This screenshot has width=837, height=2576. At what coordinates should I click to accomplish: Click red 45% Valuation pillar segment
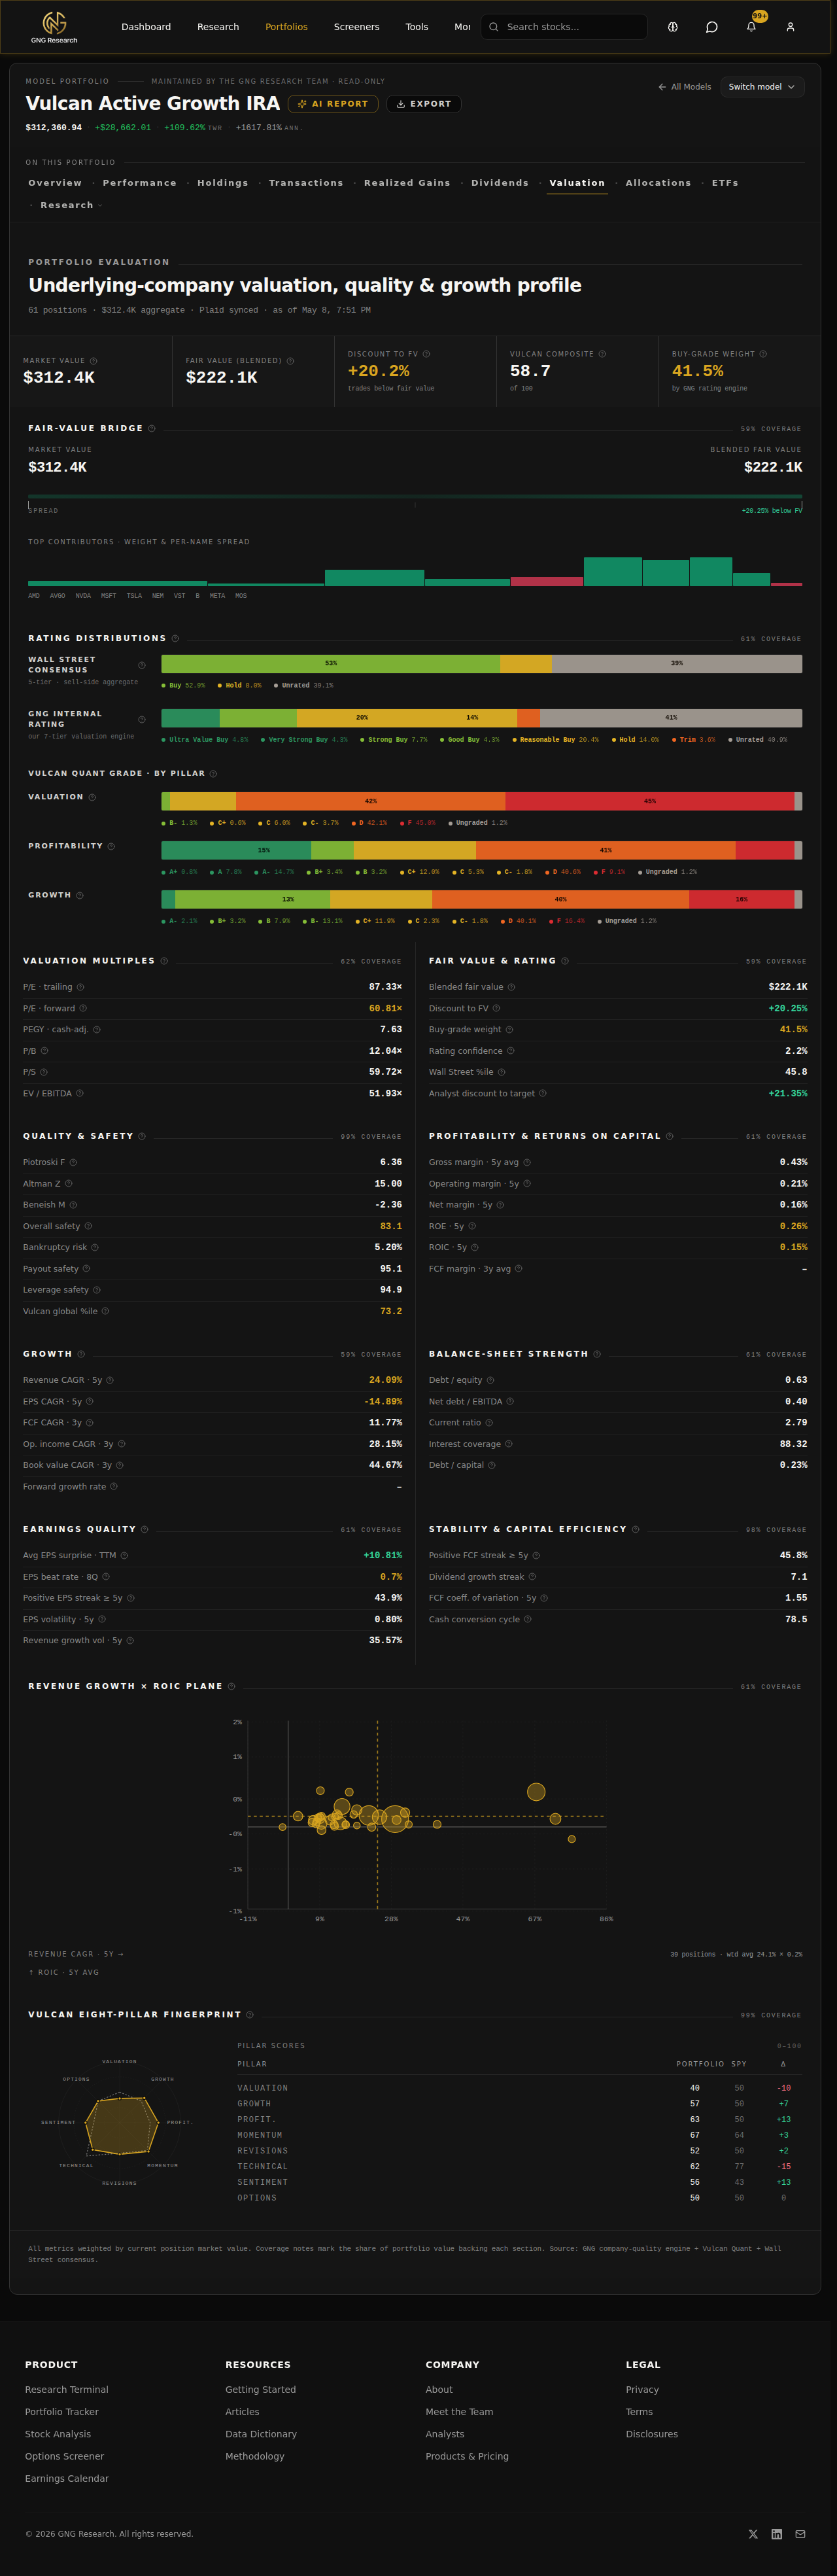tap(650, 801)
